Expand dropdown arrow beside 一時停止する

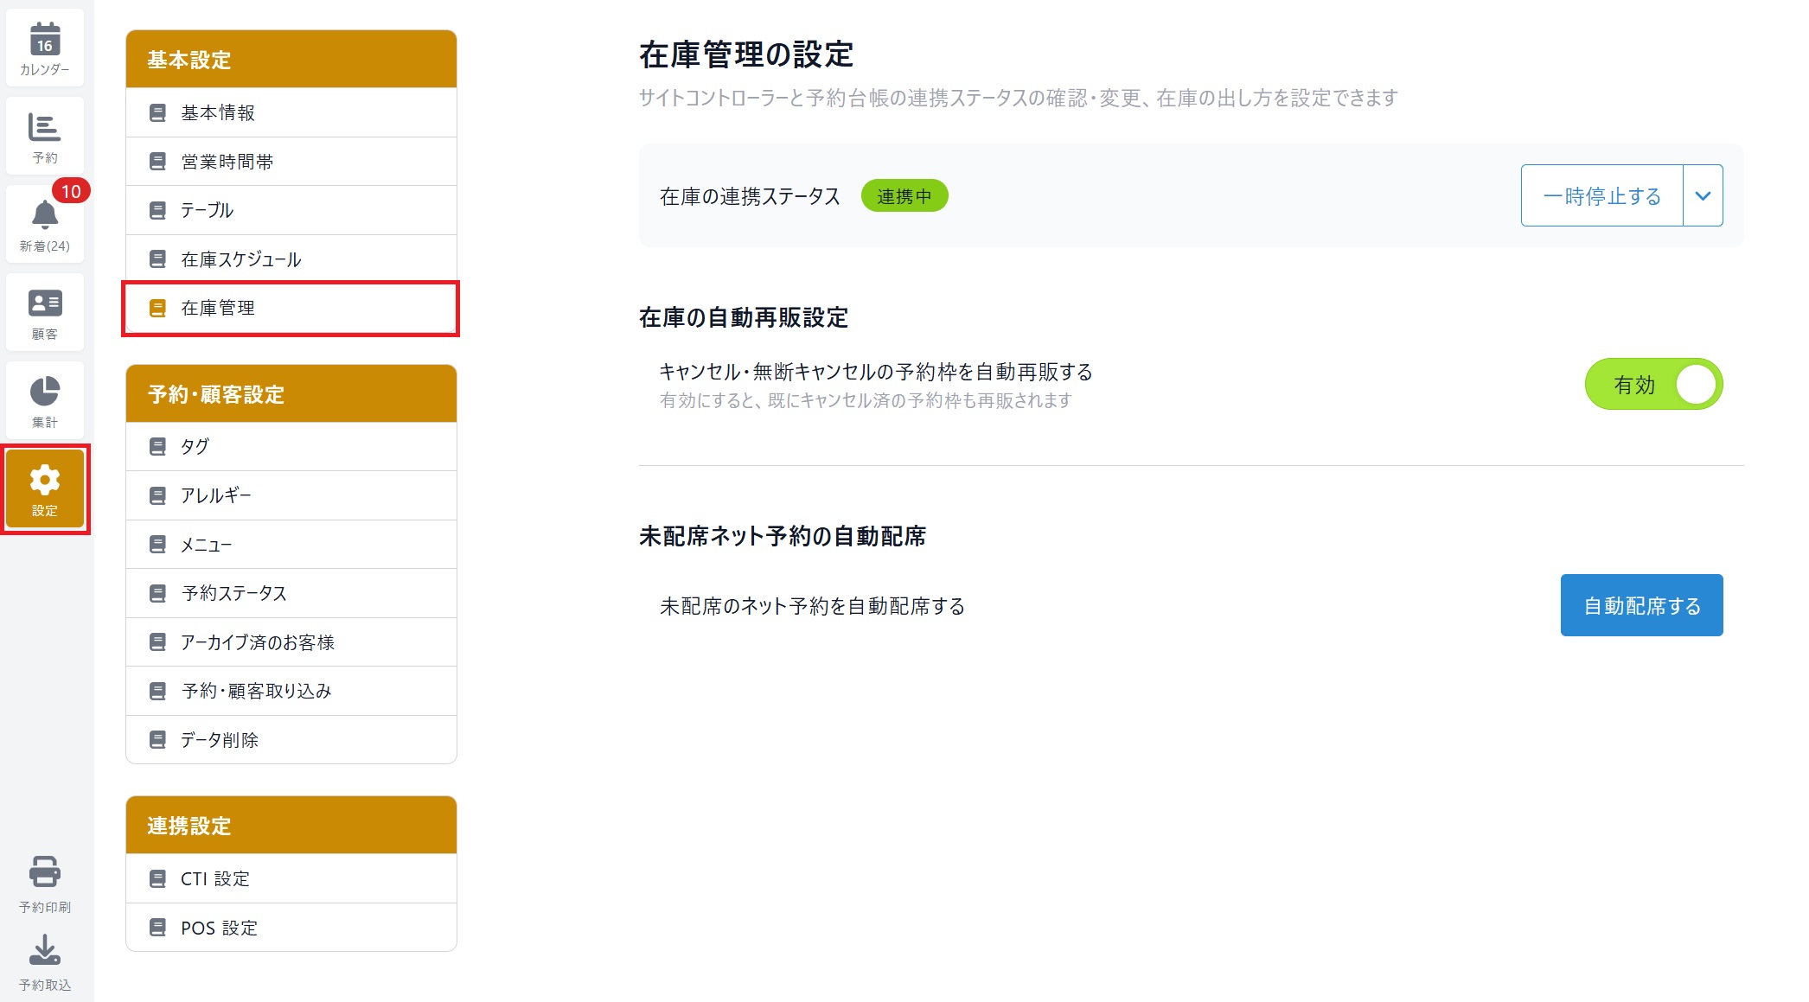tap(1703, 196)
